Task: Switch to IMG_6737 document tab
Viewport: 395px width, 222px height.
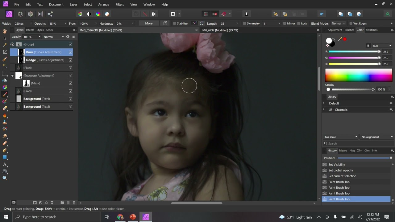Action: 220,30
